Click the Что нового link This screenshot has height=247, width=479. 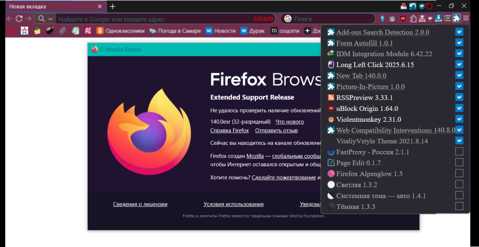click(x=290, y=122)
